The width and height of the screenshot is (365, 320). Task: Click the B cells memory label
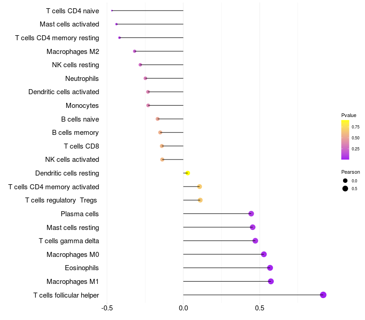[x=75, y=133]
